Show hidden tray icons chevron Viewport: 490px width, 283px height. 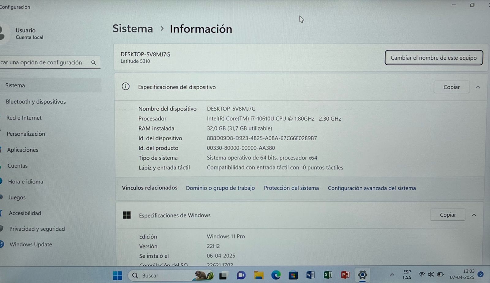392,274
